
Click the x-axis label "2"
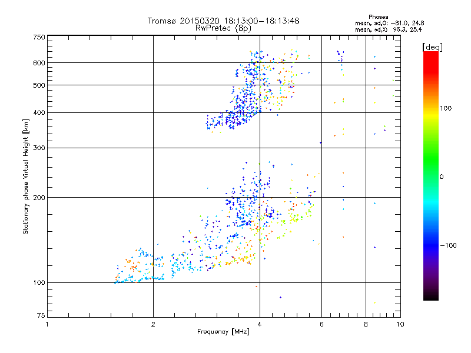tap(153, 324)
